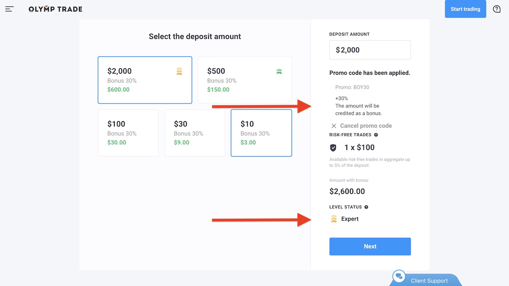Click the Risk-Free Trades info icon
This screenshot has height=286, width=509.
tap(376, 135)
